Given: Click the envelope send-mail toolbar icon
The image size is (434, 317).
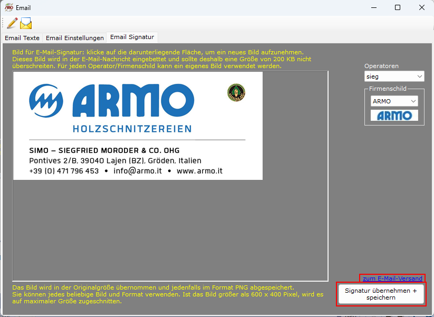Looking at the screenshot, I should [x=26, y=23].
